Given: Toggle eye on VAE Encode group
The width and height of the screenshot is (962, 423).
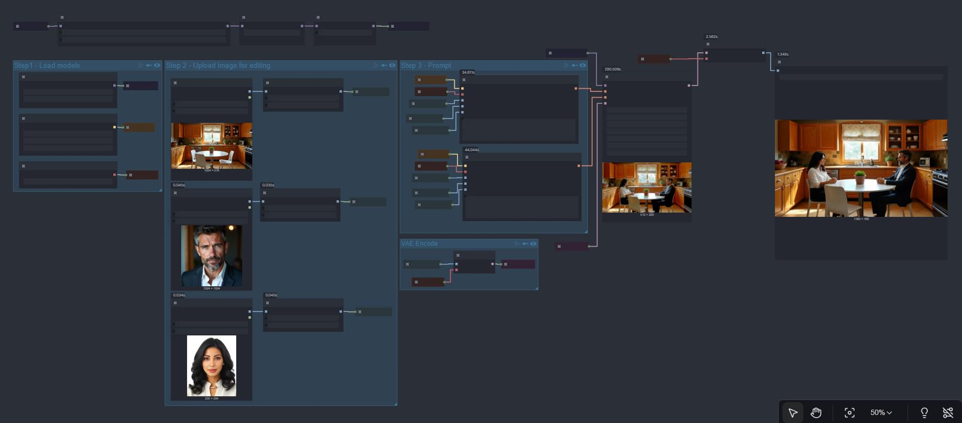Looking at the screenshot, I should tap(533, 244).
